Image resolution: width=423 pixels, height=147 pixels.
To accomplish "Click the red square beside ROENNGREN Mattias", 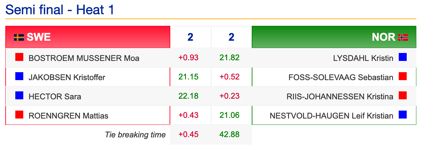I will (x=19, y=115).
